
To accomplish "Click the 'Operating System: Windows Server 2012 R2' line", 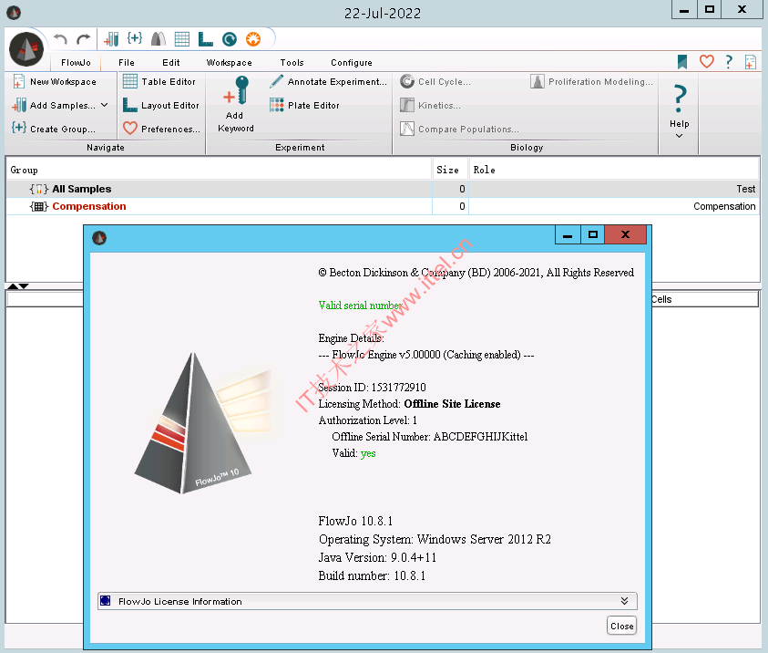I will click(x=435, y=539).
